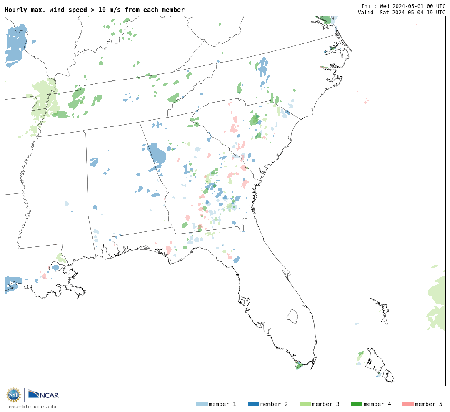Click the member 1 light-blue legend swatch
Screen dimensions: 450x412
tap(202, 404)
